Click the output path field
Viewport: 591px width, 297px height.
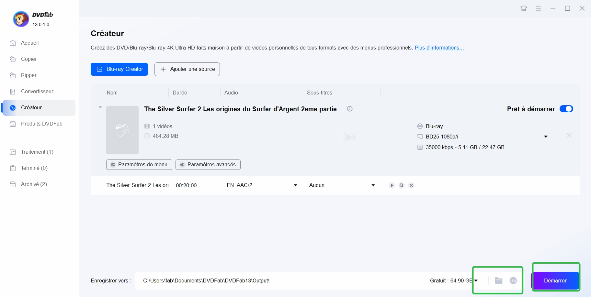tap(282, 281)
